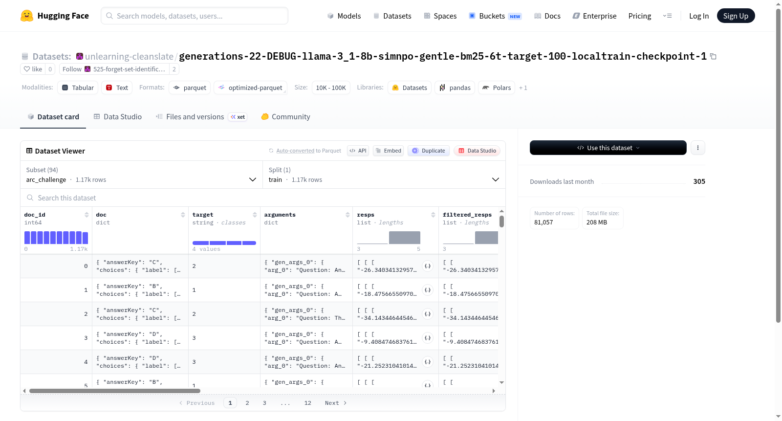Click the unlearning-cleanslate organization avatar icon

click(80, 56)
